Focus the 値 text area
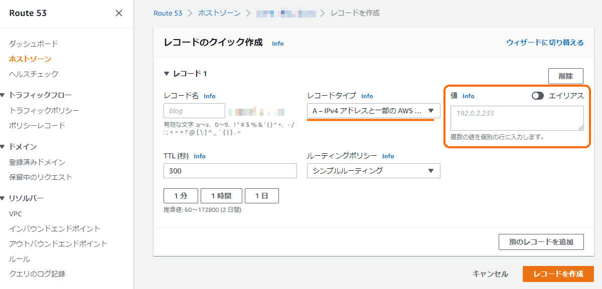The height and width of the screenshot is (289, 602). pyautogui.click(x=517, y=118)
